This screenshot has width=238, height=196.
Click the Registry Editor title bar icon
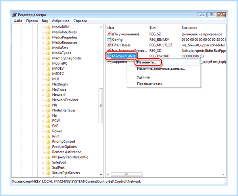14,15
